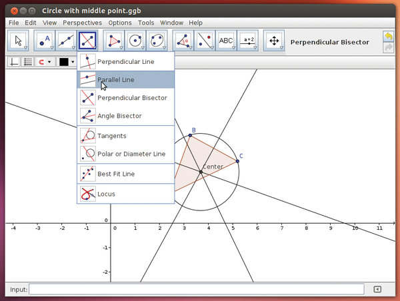Select the New Point tool
The image size is (400, 301).
[x=44, y=41]
